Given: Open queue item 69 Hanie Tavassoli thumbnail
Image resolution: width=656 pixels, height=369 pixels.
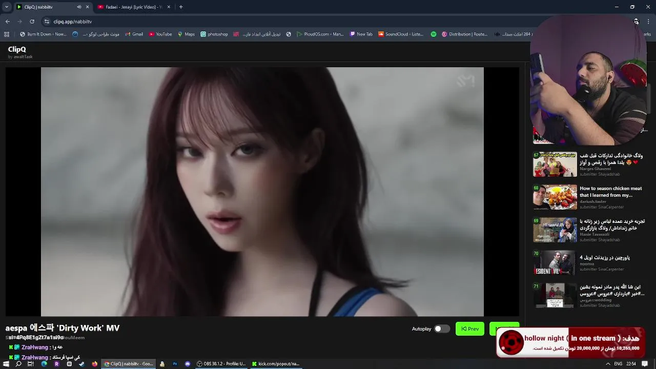Looking at the screenshot, I should point(555,230).
